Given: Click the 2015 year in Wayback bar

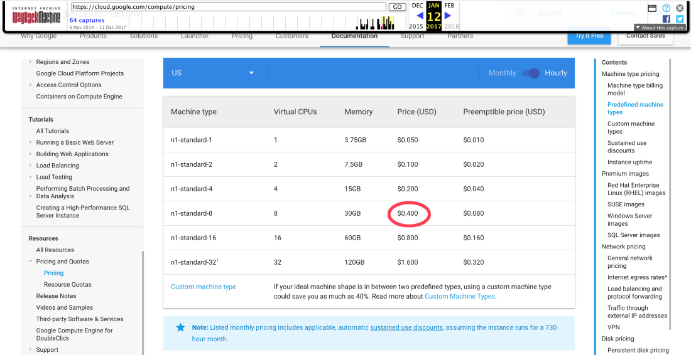Looking at the screenshot, I should pos(416,26).
